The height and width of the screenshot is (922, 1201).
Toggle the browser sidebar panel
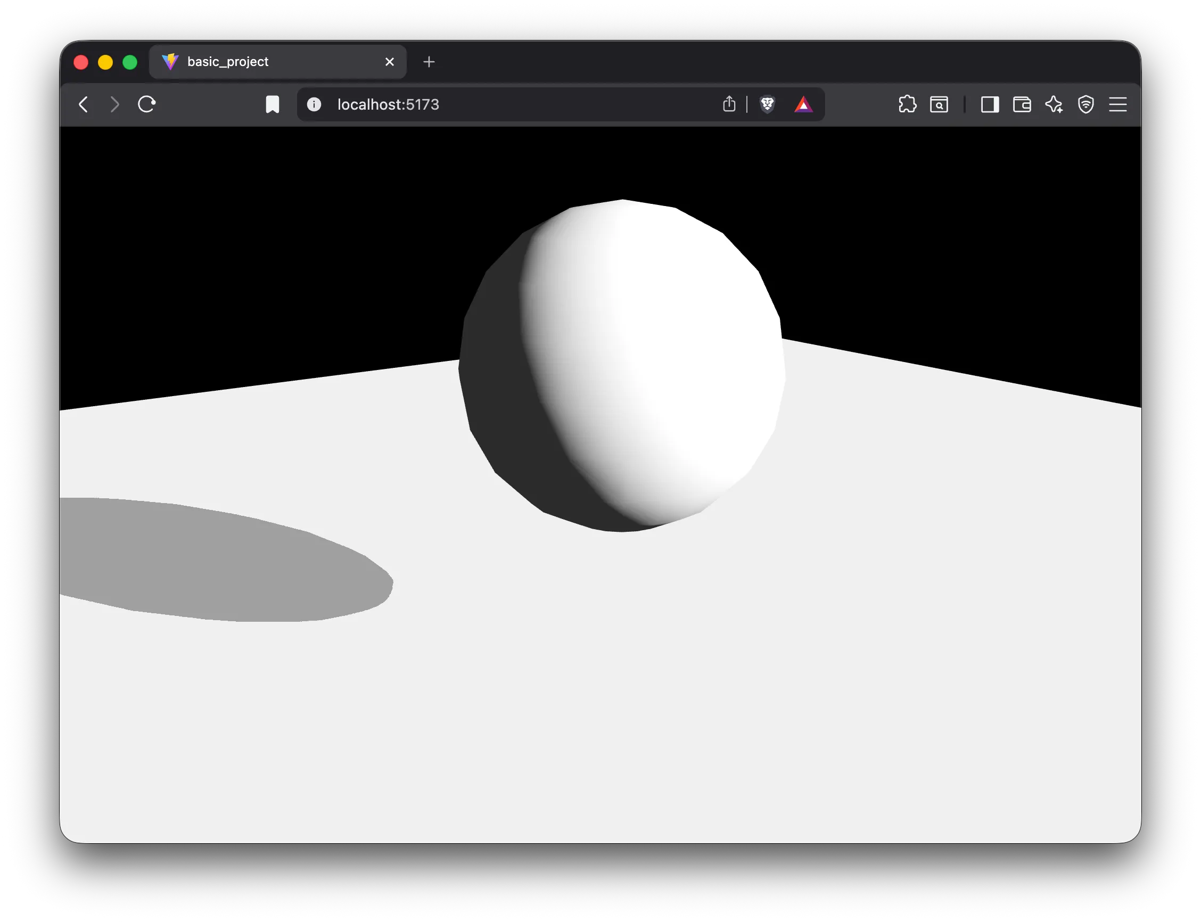pyautogui.click(x=990, y=104)
